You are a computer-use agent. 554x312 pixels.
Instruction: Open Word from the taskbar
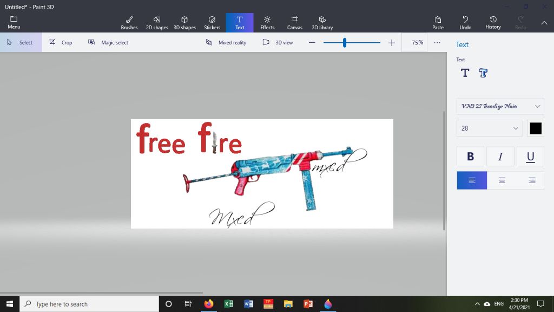coord(248,304)
